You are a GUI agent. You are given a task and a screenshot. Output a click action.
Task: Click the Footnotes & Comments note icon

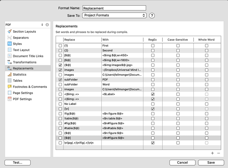[9, 87]
